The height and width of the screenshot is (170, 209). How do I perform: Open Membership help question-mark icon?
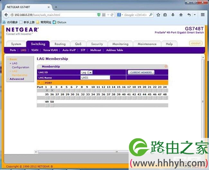click(166, 66)
